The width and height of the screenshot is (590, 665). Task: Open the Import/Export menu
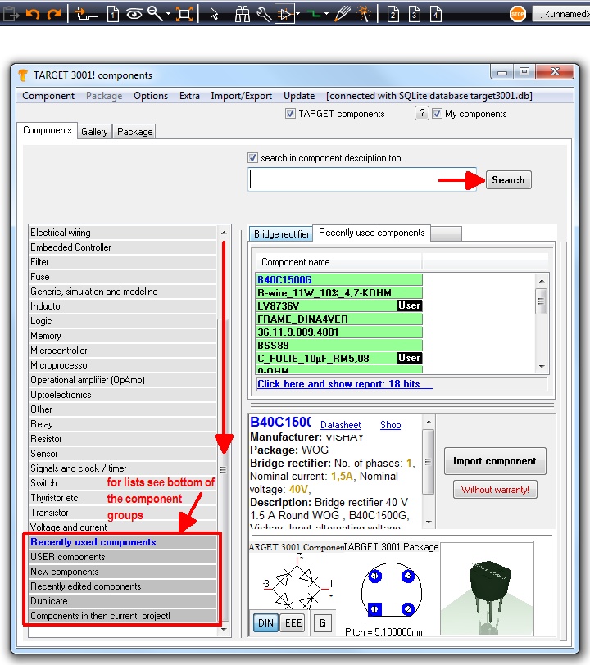click(241, 96)
